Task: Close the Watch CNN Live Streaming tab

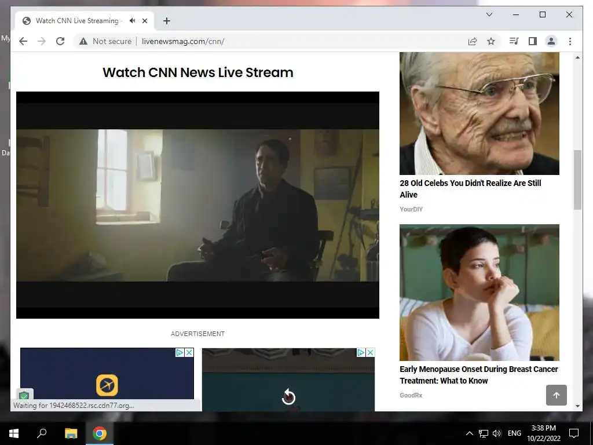Action: [144, 21]
